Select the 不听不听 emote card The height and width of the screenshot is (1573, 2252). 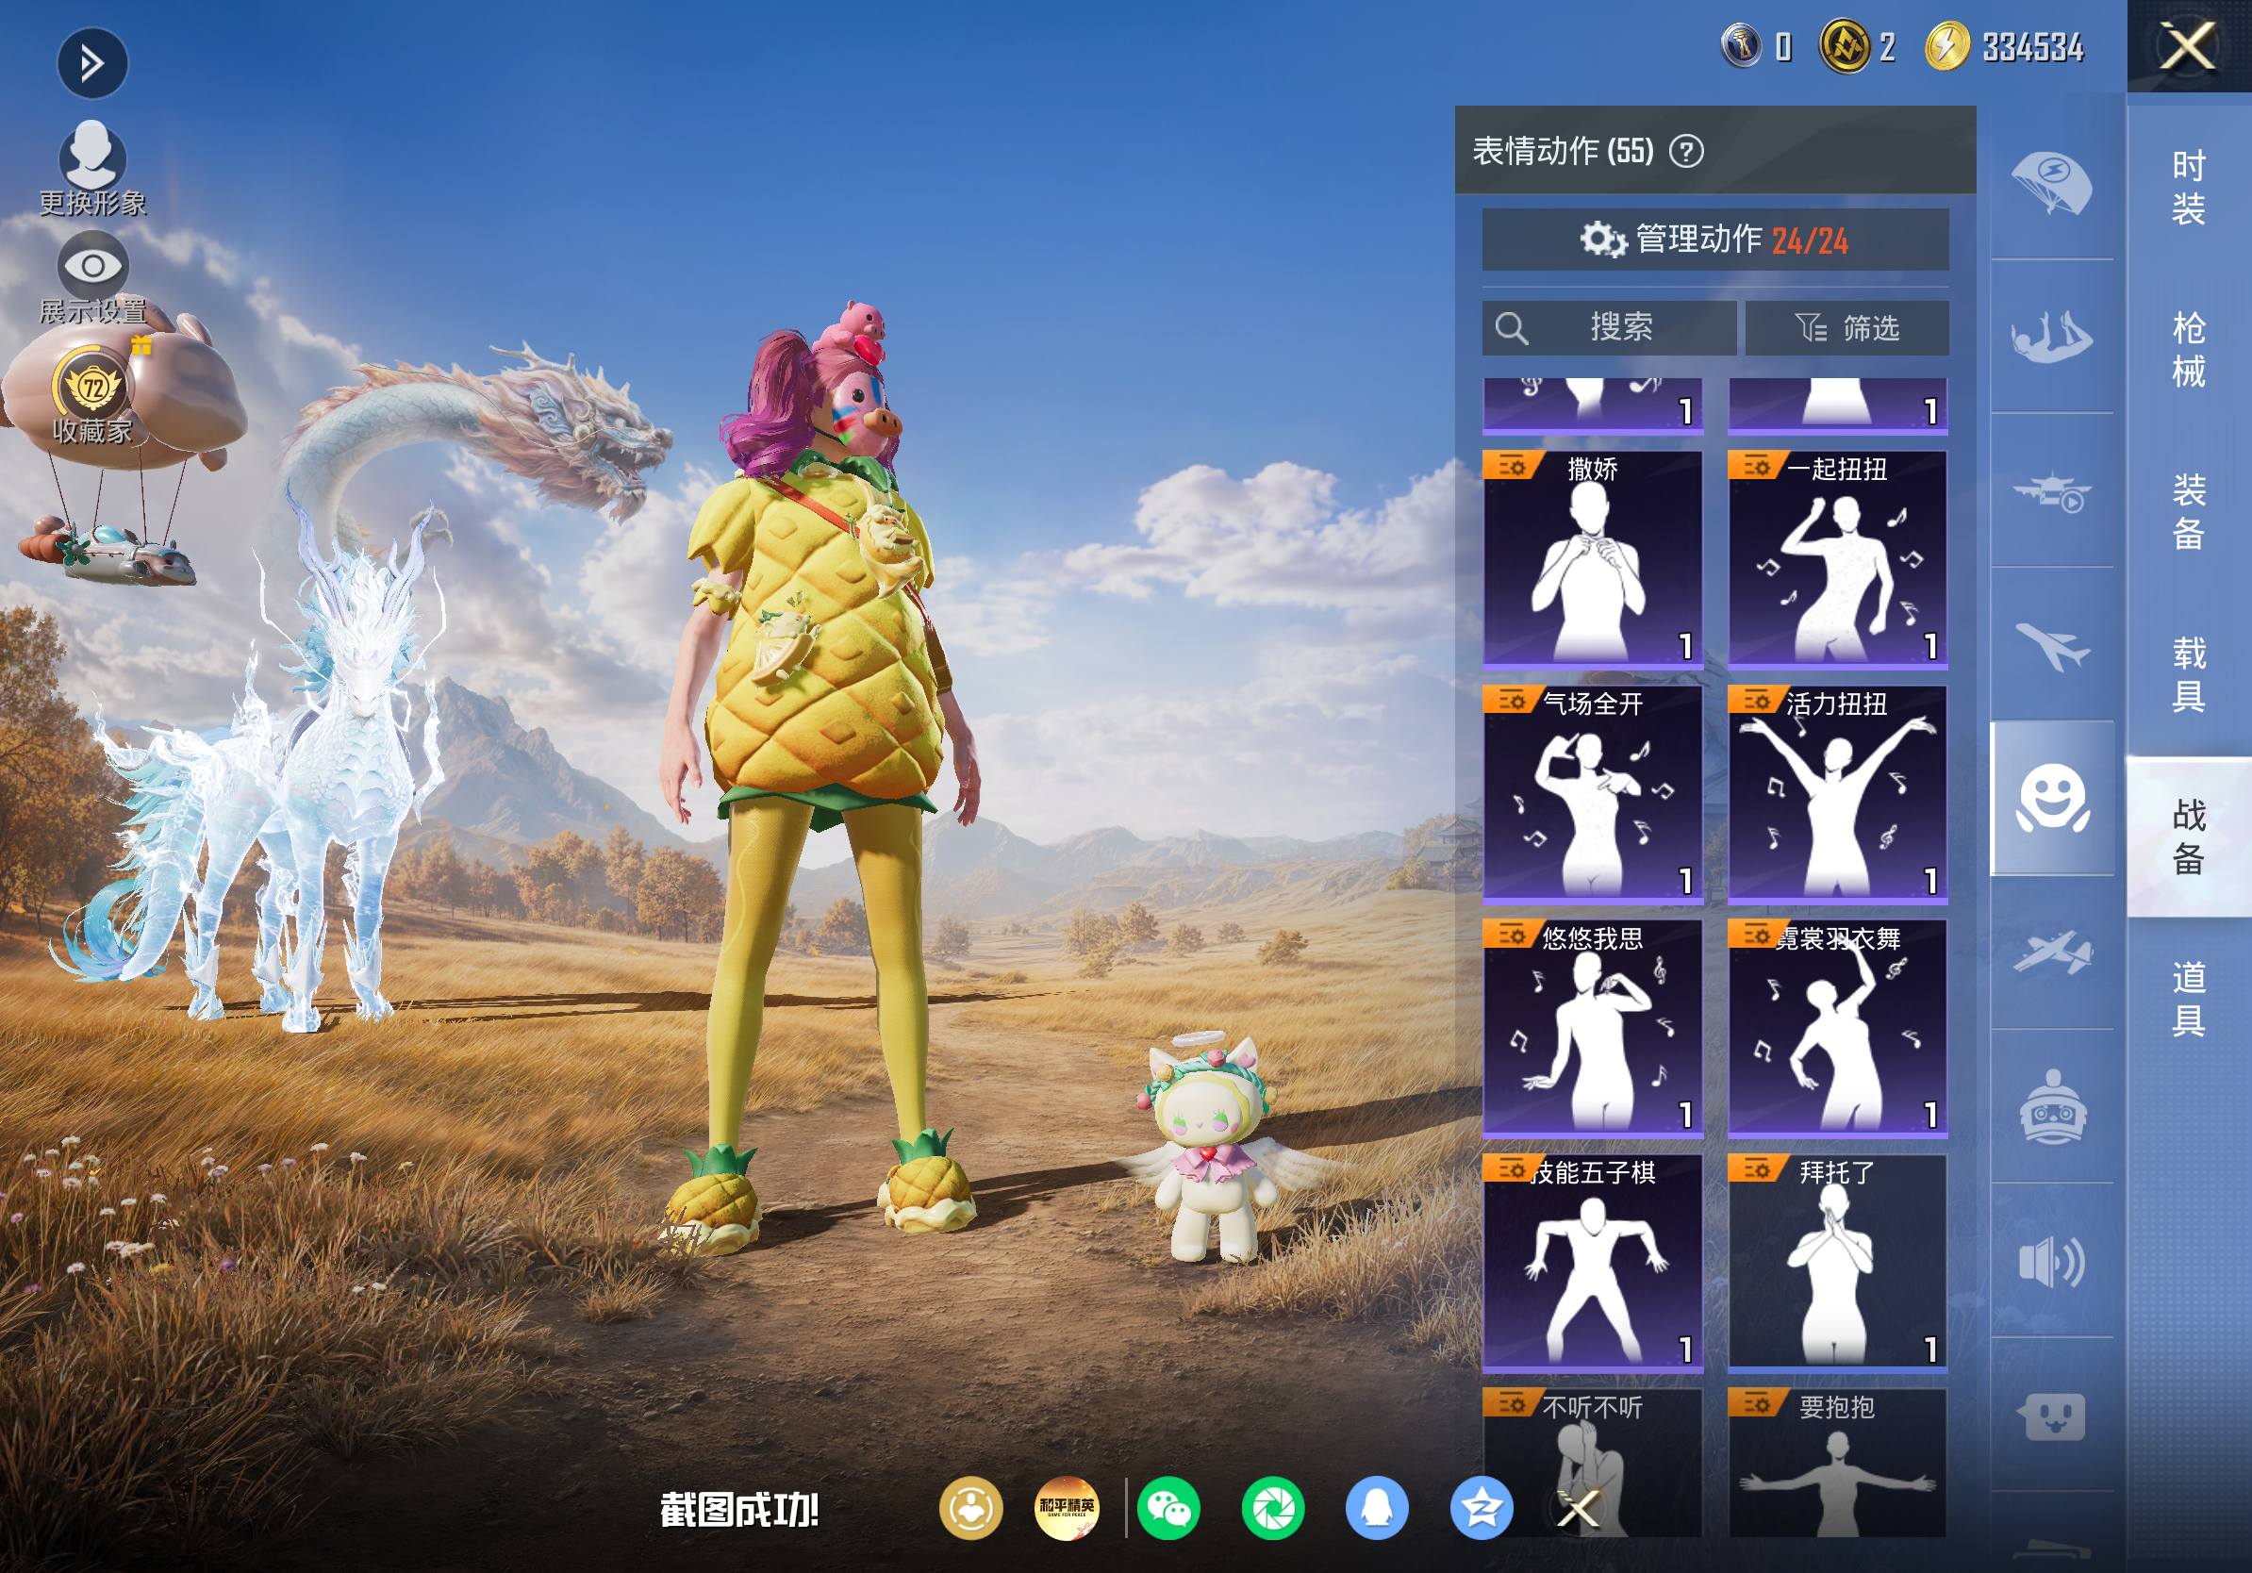point(1593,1462)
